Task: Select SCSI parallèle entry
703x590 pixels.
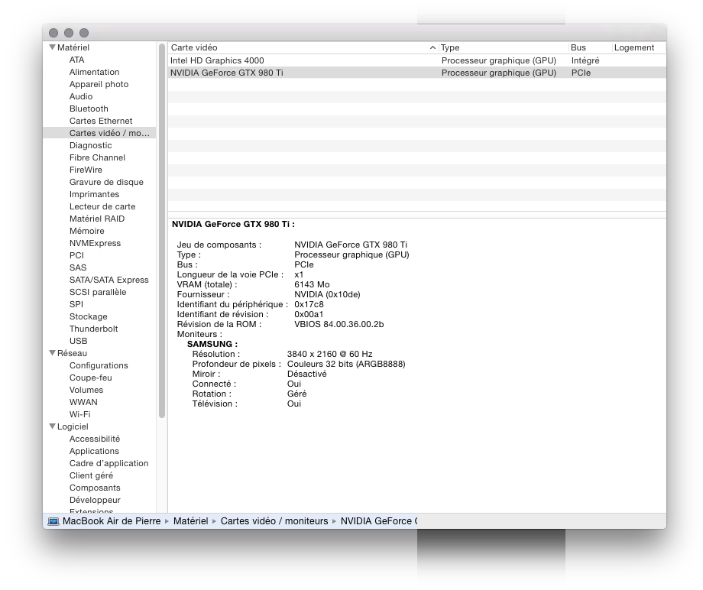Action: 98,292
